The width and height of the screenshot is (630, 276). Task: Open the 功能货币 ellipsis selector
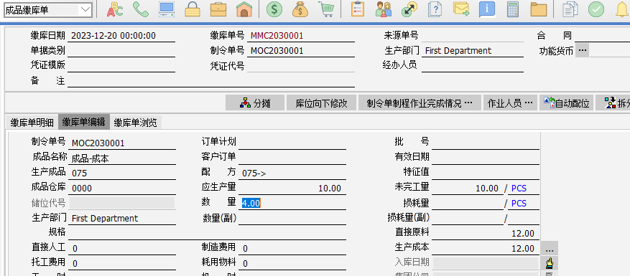[x=583, y=51]
